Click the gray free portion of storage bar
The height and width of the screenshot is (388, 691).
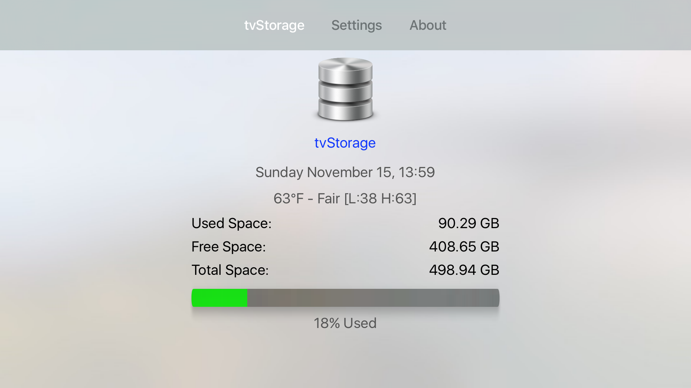[x=373, y=298]
